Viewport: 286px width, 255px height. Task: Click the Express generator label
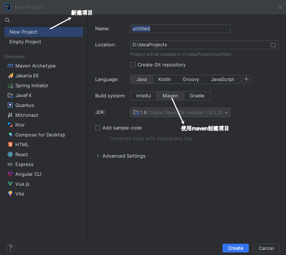pos(24,164)
